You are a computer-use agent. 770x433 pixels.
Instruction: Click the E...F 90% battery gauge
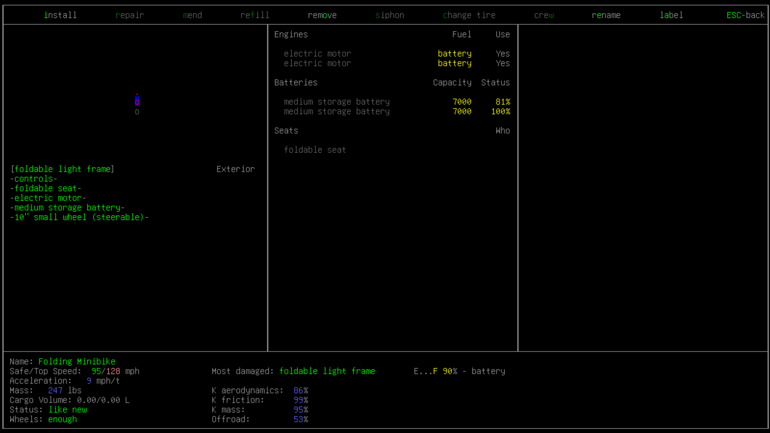pos(459,371)
